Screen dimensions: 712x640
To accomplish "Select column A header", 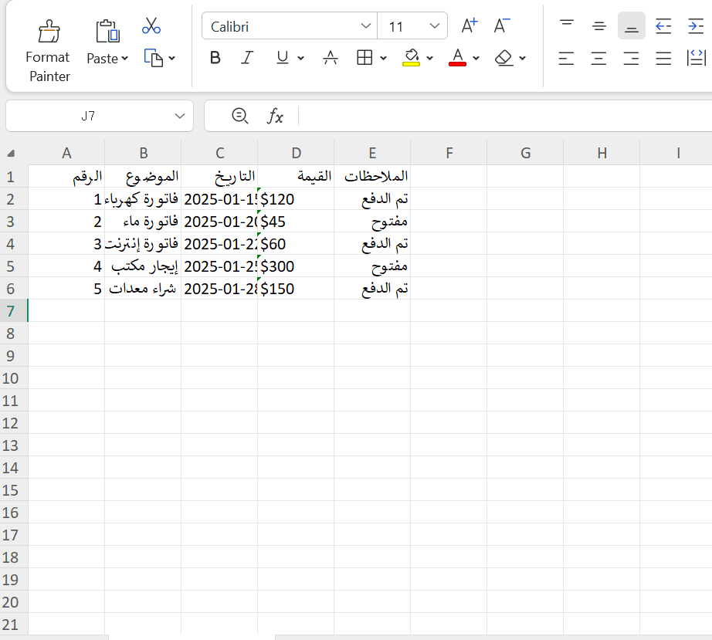I will click(x=66, y=153).
